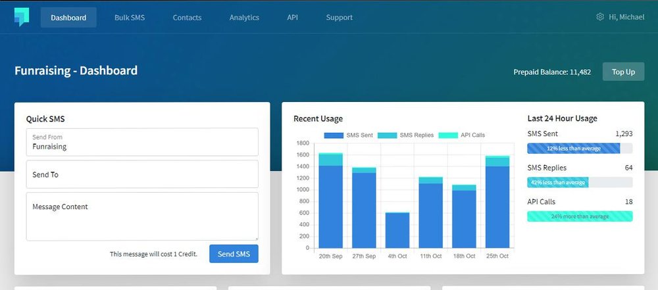Open settings via the gear icon

click(600, 17)
